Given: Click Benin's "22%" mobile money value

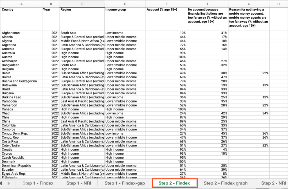Looking at the screenshot, I should [249, 73].
